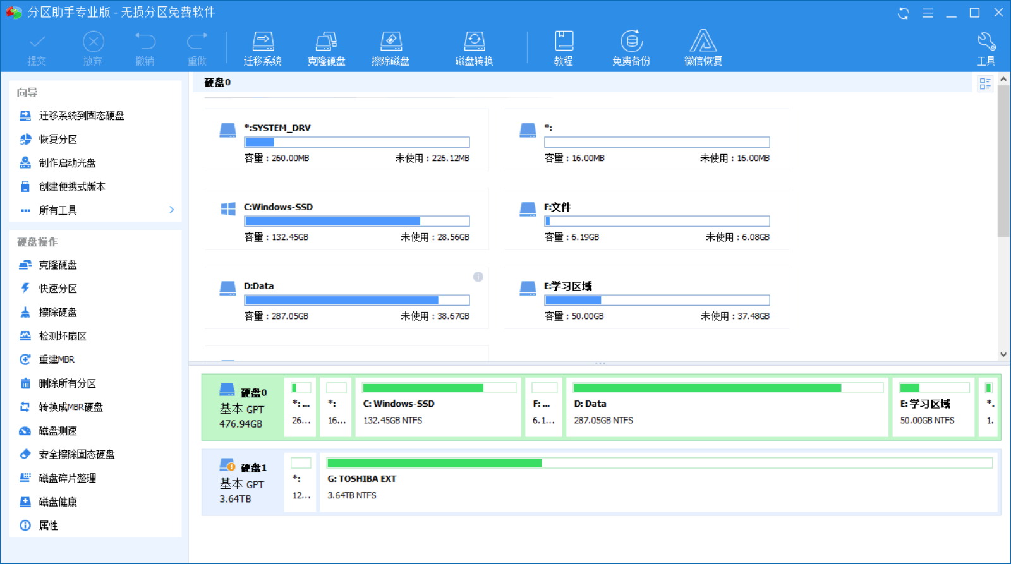
Task: Select the 26… first partition block on 硬盘0
Action: (300, 407)
